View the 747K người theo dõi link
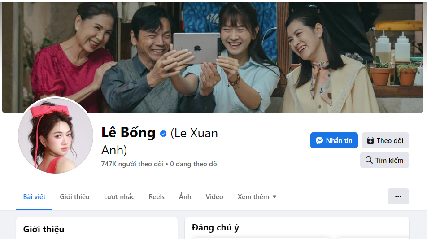 132,164
